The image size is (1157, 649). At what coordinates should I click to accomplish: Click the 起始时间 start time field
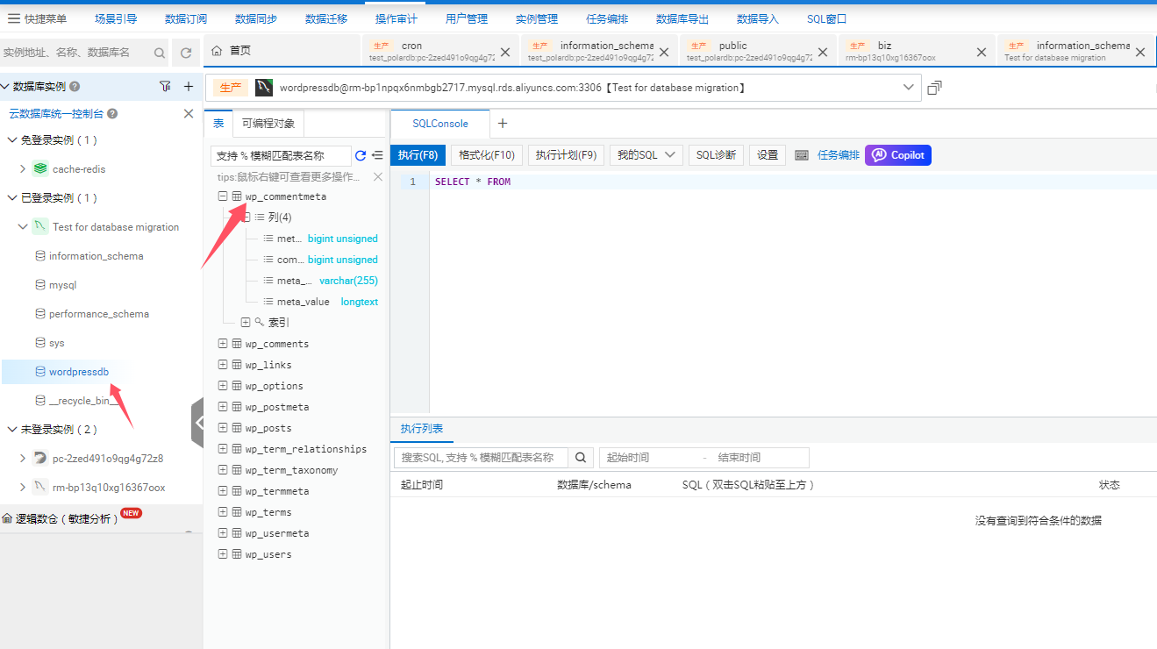649,458
